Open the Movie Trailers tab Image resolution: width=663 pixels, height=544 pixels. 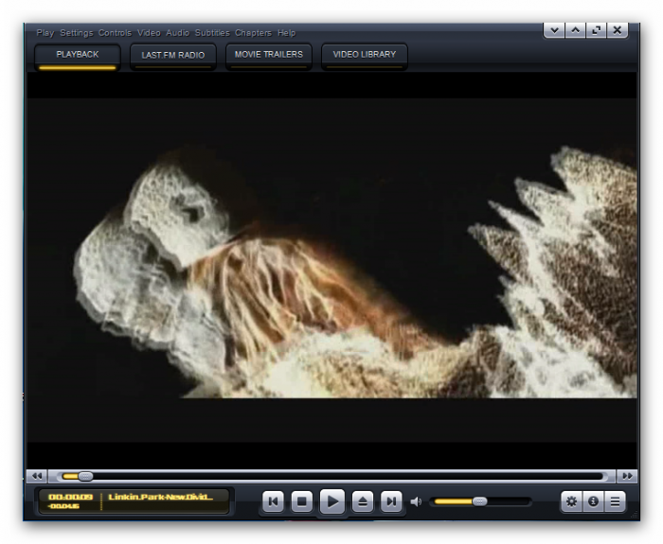coord(268,57)
